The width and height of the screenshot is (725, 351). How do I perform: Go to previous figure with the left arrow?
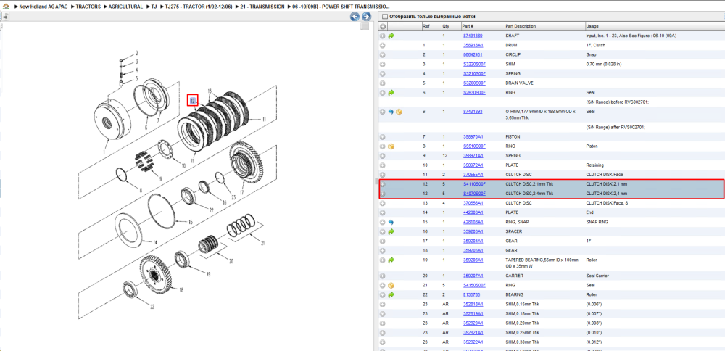(x=355, y=17)
